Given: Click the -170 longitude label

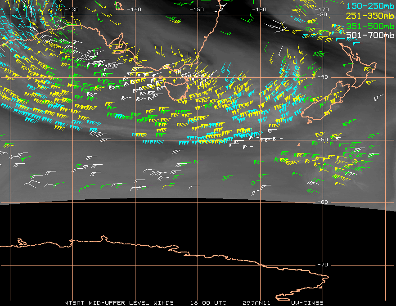Looking at the screenshot, I should point(322,9).
